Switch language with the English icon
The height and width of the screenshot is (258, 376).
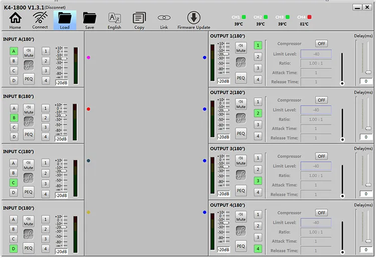114,20
